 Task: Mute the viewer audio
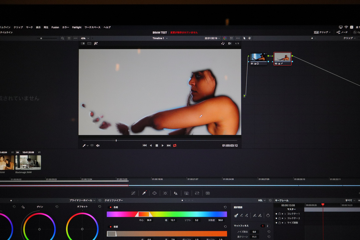98,146
